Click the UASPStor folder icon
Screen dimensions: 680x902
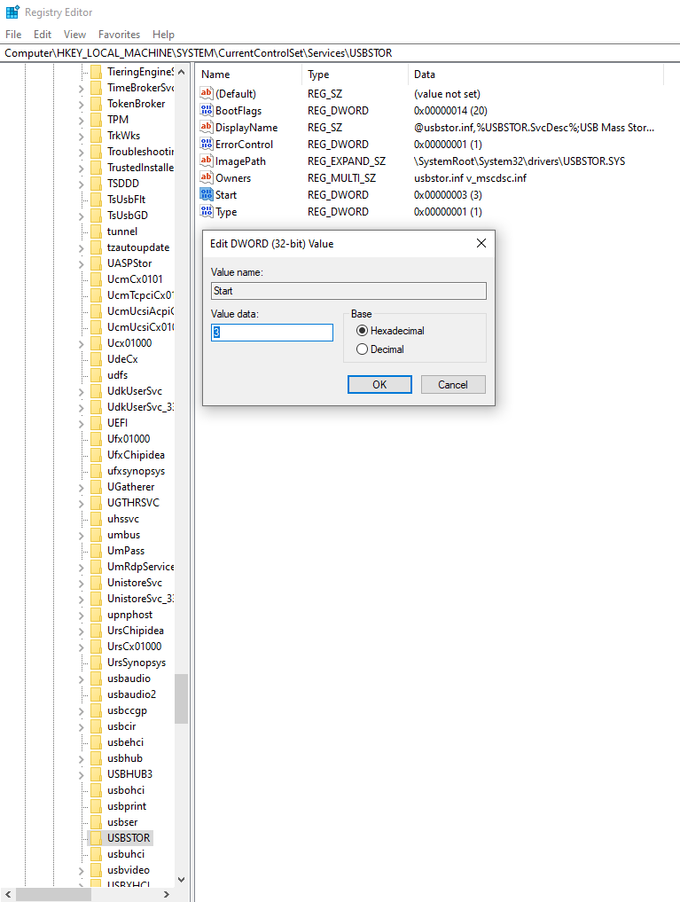tap(96, 263)
